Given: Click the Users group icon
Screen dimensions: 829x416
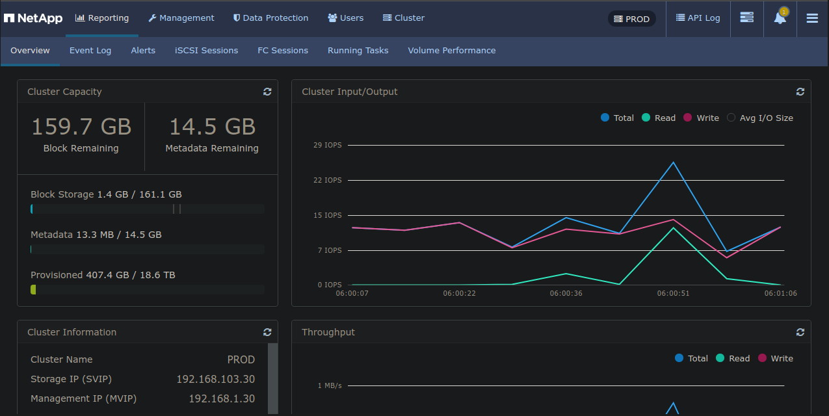Looking at the screenshot, I should coord(332,18).
